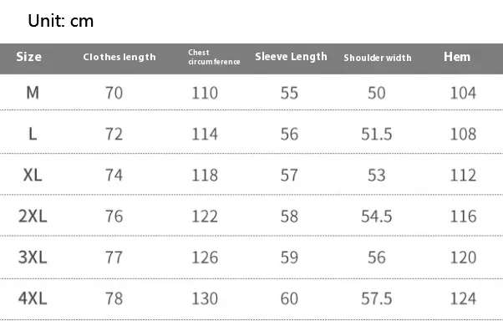Select the Hem column header

457,57
